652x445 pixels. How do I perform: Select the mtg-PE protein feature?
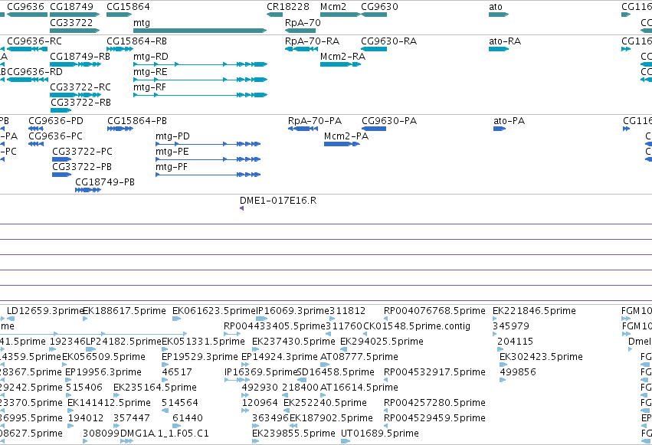click(208, 159)
